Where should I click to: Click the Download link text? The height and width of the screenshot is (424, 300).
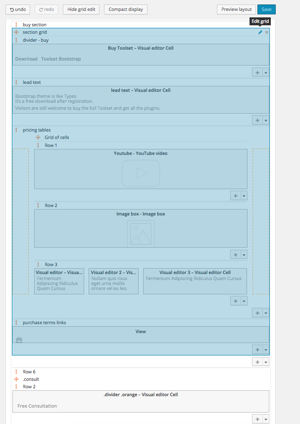[26, 59]
